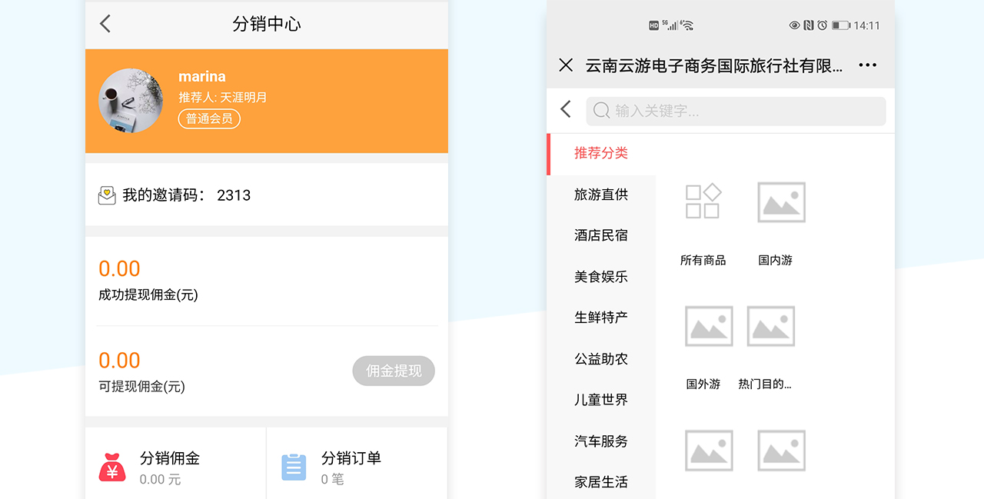Open the three-dot more options menu

pos(868,65)
